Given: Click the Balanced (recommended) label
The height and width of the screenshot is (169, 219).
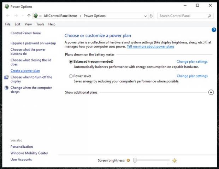Looking at the screenshot, I should [x=94, y=62].
